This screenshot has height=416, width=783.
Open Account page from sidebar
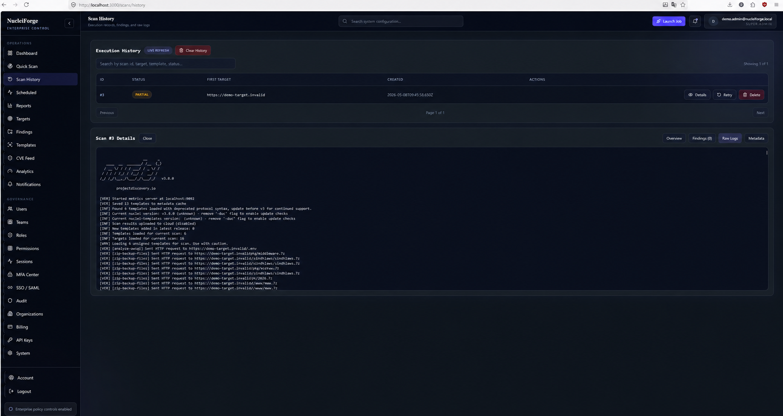coord(25,378)
